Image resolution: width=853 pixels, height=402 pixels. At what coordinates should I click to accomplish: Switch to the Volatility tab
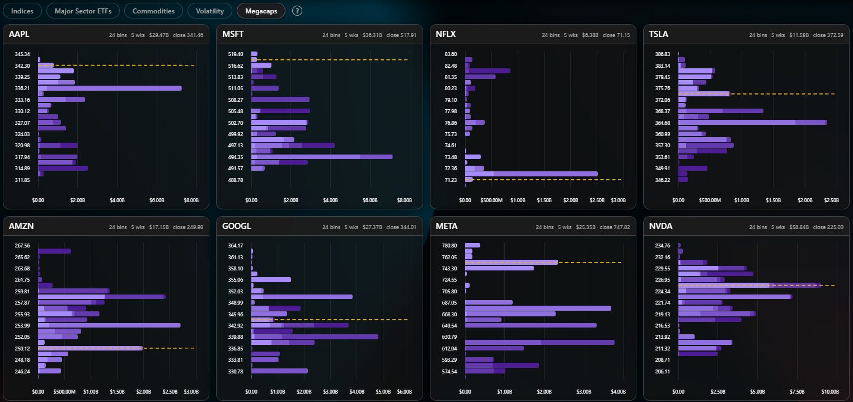tap(210, 11)
